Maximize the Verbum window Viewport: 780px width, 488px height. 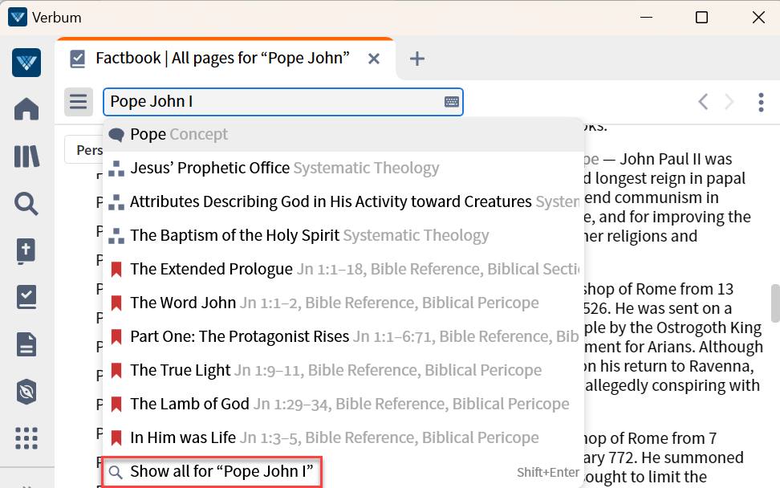pos(701,18)
